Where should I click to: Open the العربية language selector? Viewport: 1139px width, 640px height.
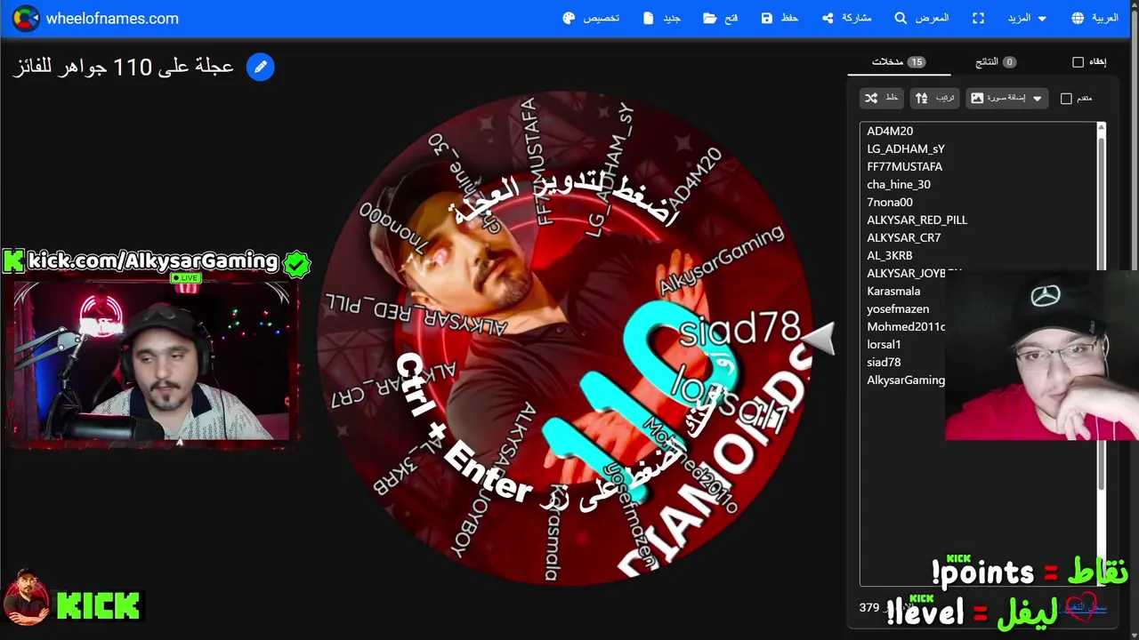(x=1095, y=18)
